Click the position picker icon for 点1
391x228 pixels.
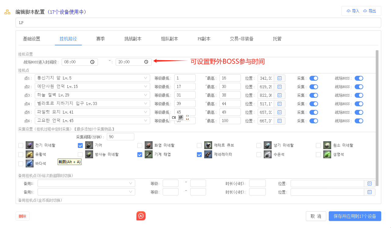[279, 78]
